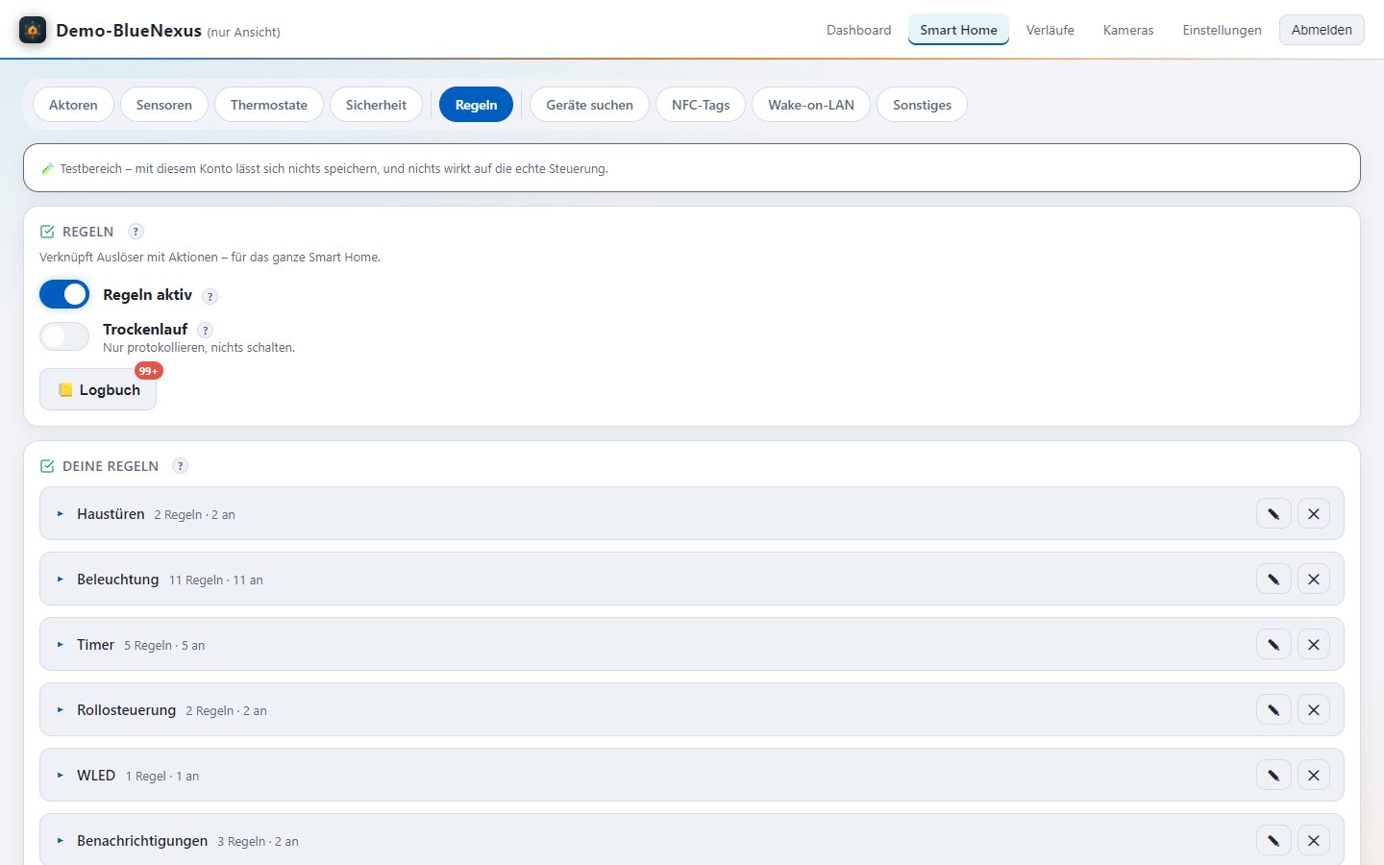This screenshot has width=1384, height=865.
Task: Remove the Beleuchtung rule group
Action: (x=1314, y=580)
